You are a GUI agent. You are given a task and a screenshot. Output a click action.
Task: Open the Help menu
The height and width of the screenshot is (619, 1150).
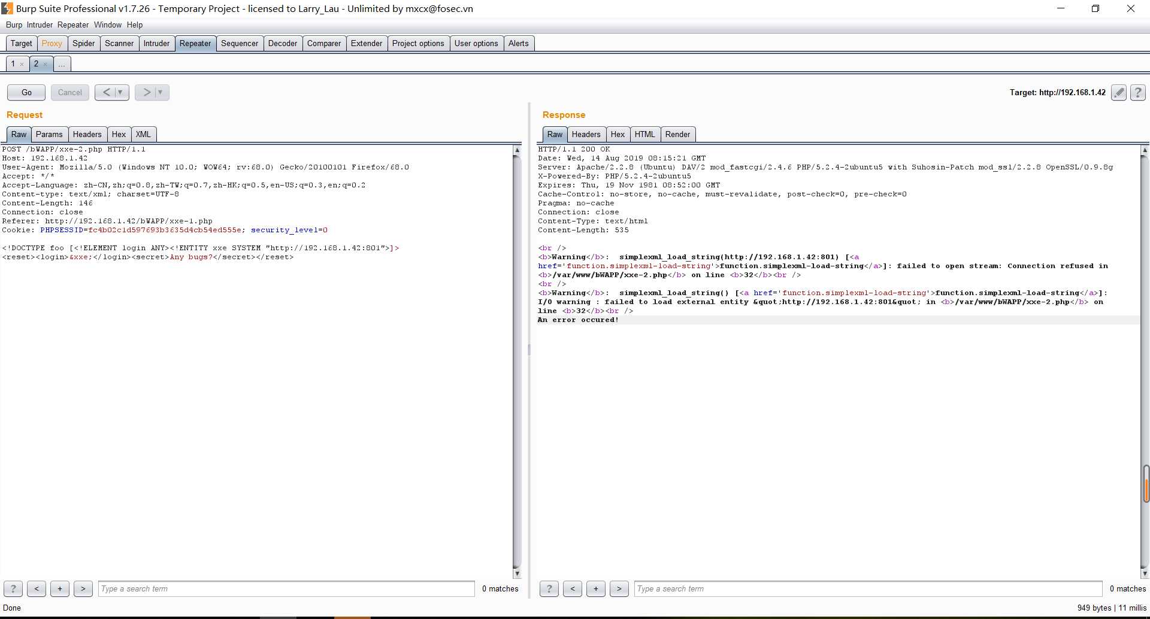pyautogui.click(x=135, y=25)
